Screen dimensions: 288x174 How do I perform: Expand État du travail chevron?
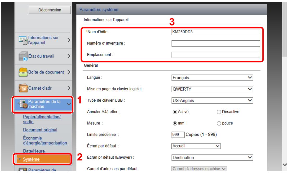(x=69, y=56)
